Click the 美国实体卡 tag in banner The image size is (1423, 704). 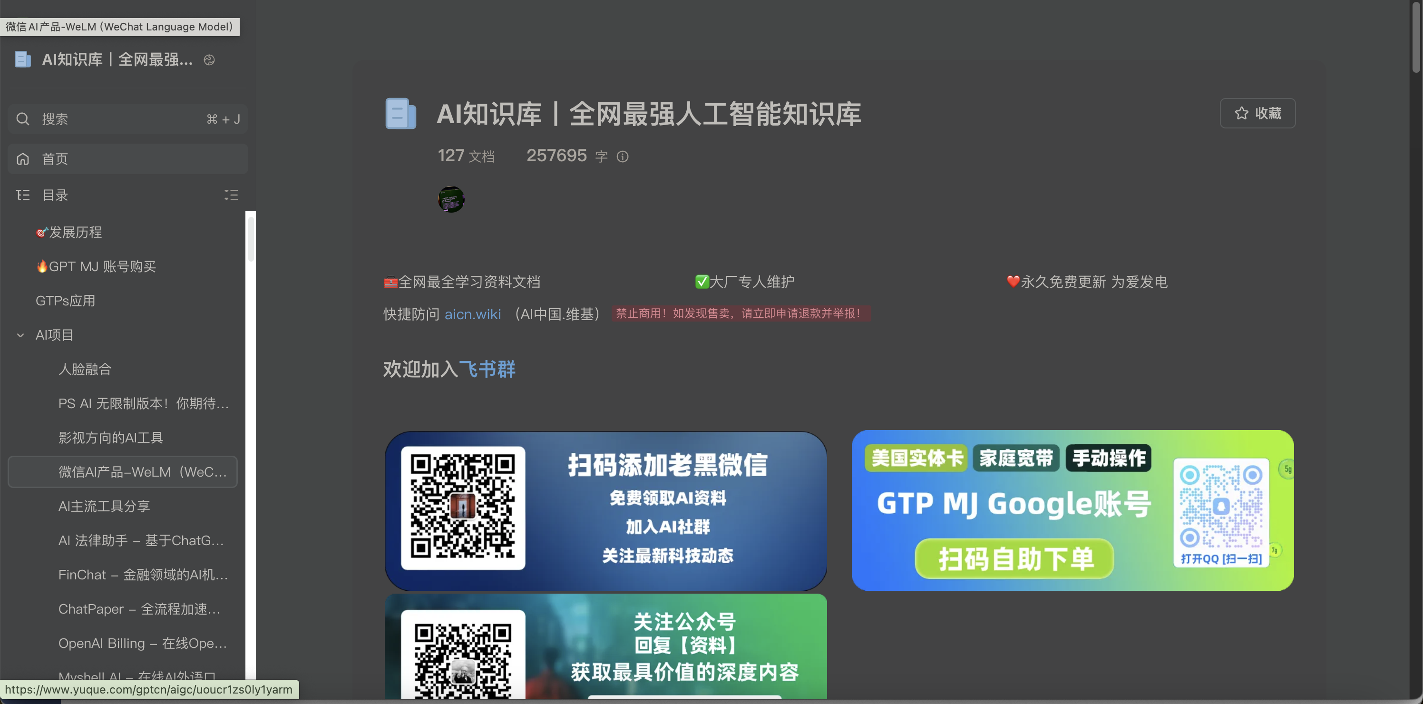coord(916,458)
